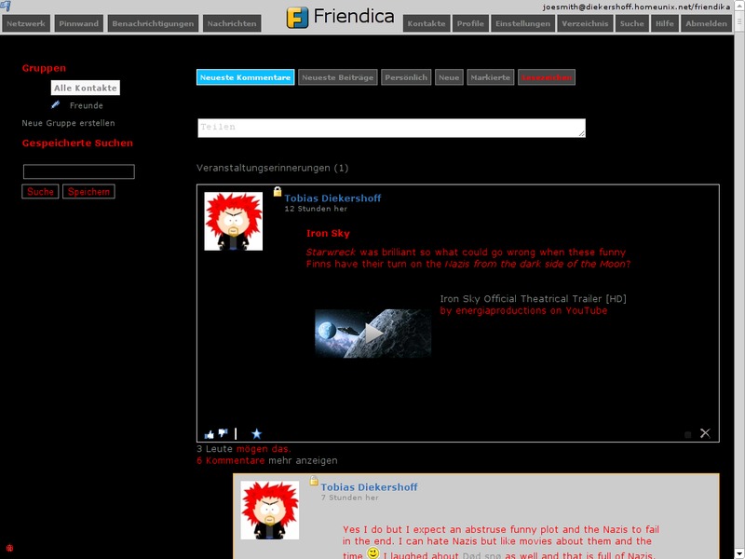Select the Alle Kontakte group
This screenshot has height=559, width=745.
[86, 88]
